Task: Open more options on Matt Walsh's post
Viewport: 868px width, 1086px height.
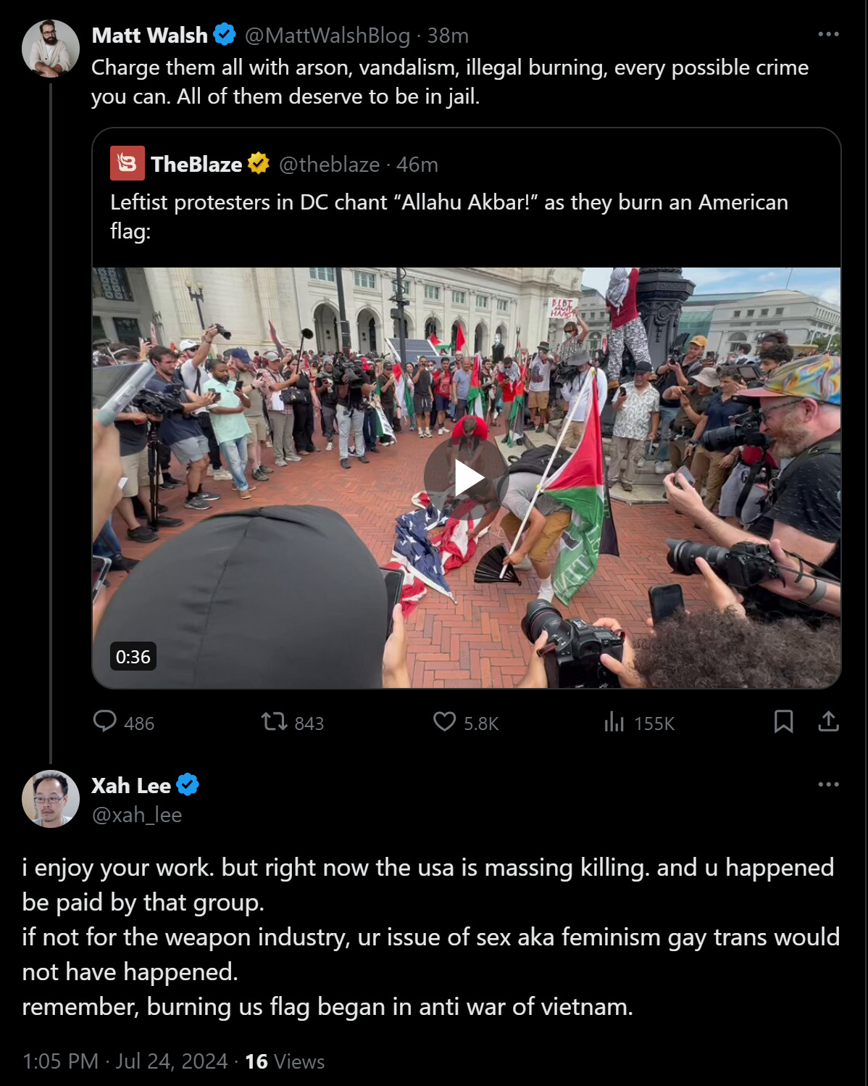Action: tap(828, 34)
